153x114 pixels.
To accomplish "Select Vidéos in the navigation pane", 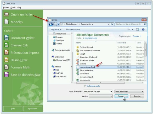I will click(59, 44).
